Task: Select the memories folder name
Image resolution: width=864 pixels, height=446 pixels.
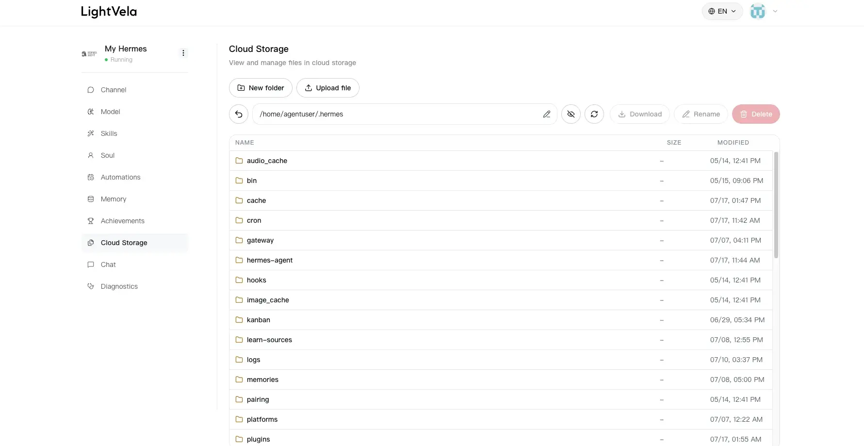Action: [x=262, y=380]
